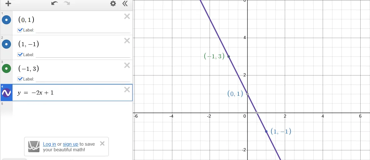Edit the (−1, 3) expression text
Image resolution: width=370 pixels, height=160 pixels.
click(29, 69)
